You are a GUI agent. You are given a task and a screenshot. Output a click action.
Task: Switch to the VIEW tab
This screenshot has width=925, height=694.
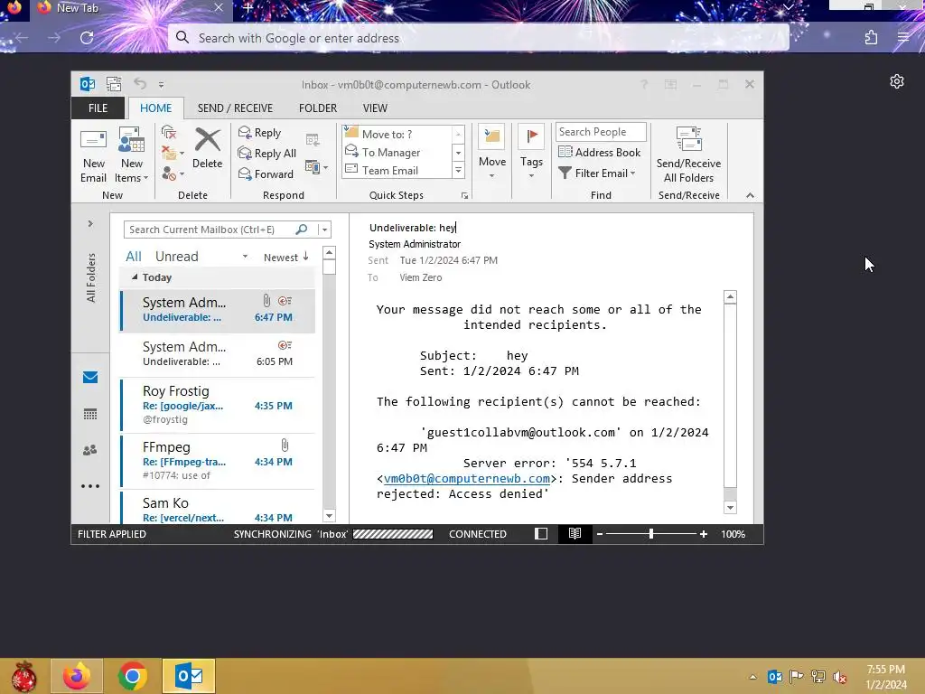click(375, 108)
